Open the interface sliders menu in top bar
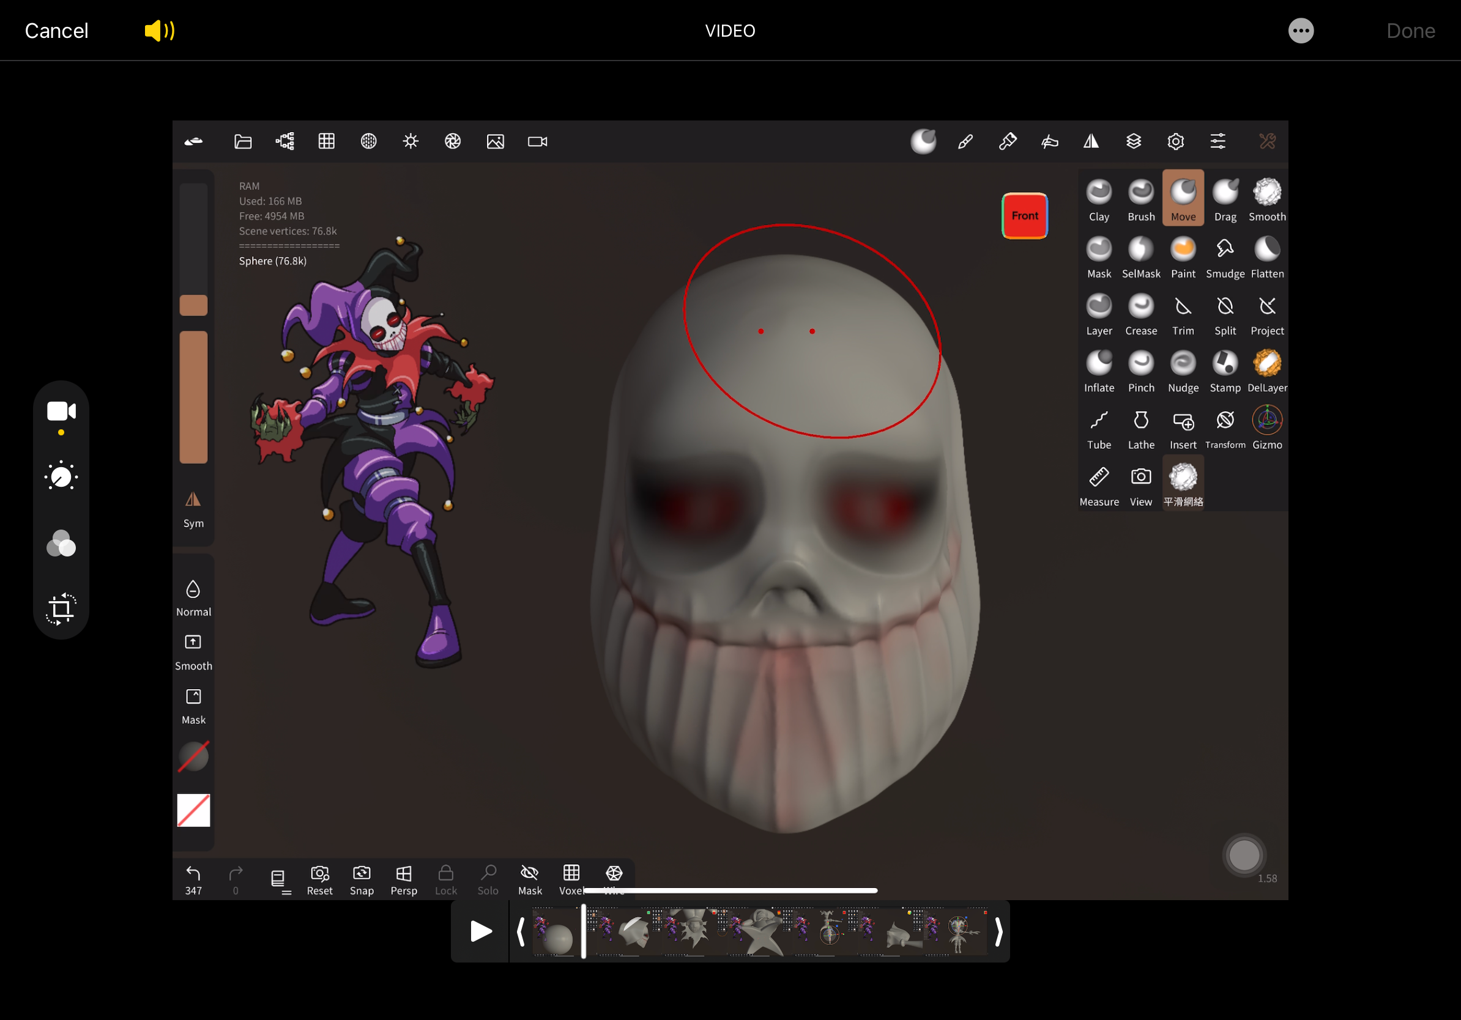Image resolution: width=1461 pixels, height=1020 pixels. pyautogui.click(x=1217, y=141)
